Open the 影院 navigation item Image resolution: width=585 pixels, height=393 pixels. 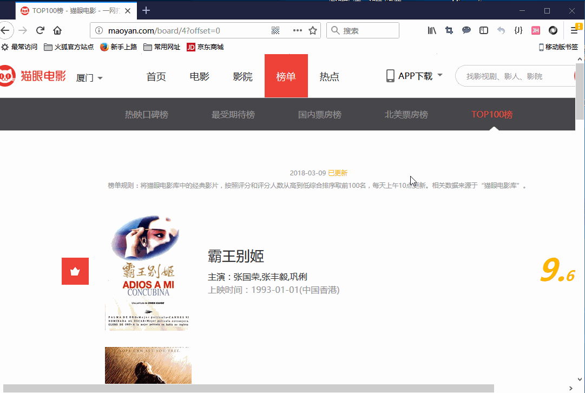click(x=242, y=76)
